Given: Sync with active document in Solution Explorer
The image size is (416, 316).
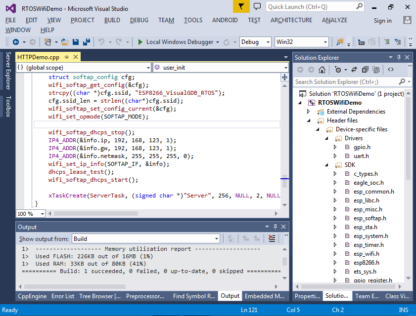Looking at the screenshot, I should pos(354,70).
